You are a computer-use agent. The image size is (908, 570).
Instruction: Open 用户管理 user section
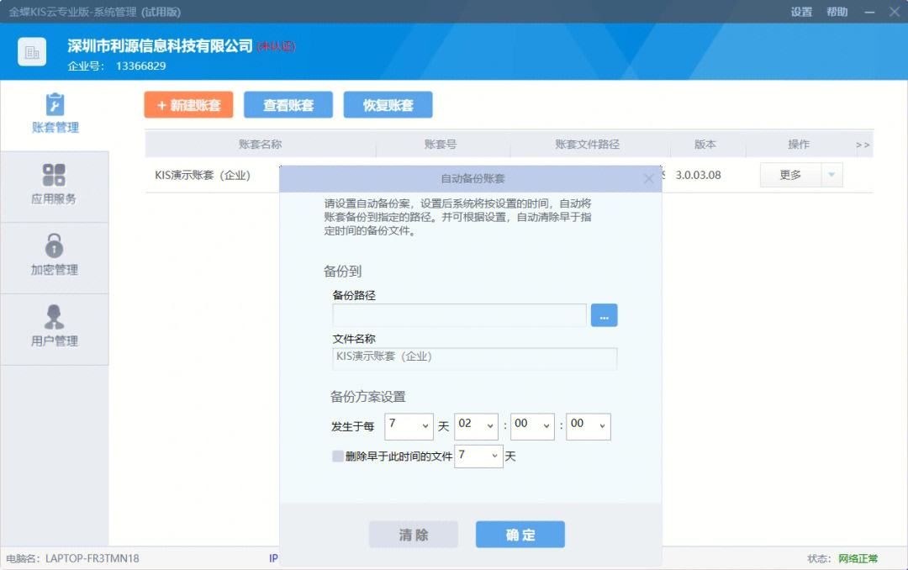pos(55,329)
